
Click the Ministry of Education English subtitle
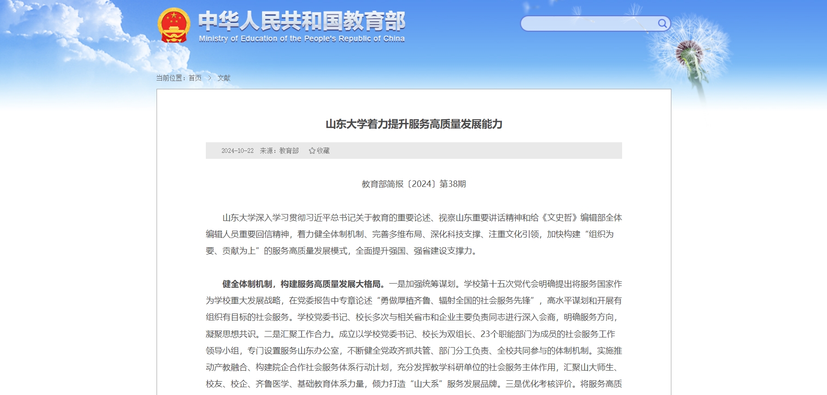[302, 39]
